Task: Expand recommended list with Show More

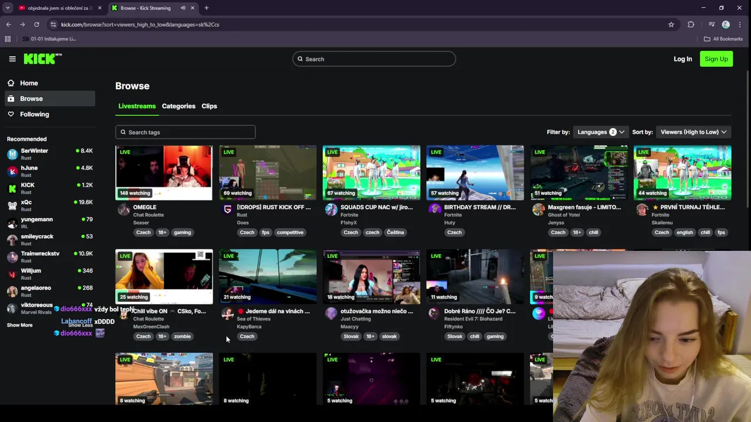Action: (19, 325)
